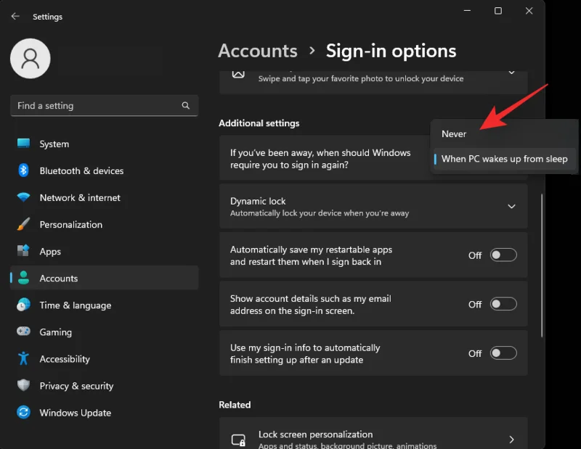Open Gaming settings from sidebar
This screenshot has width=581, height=449.
[x=55, y=331]
